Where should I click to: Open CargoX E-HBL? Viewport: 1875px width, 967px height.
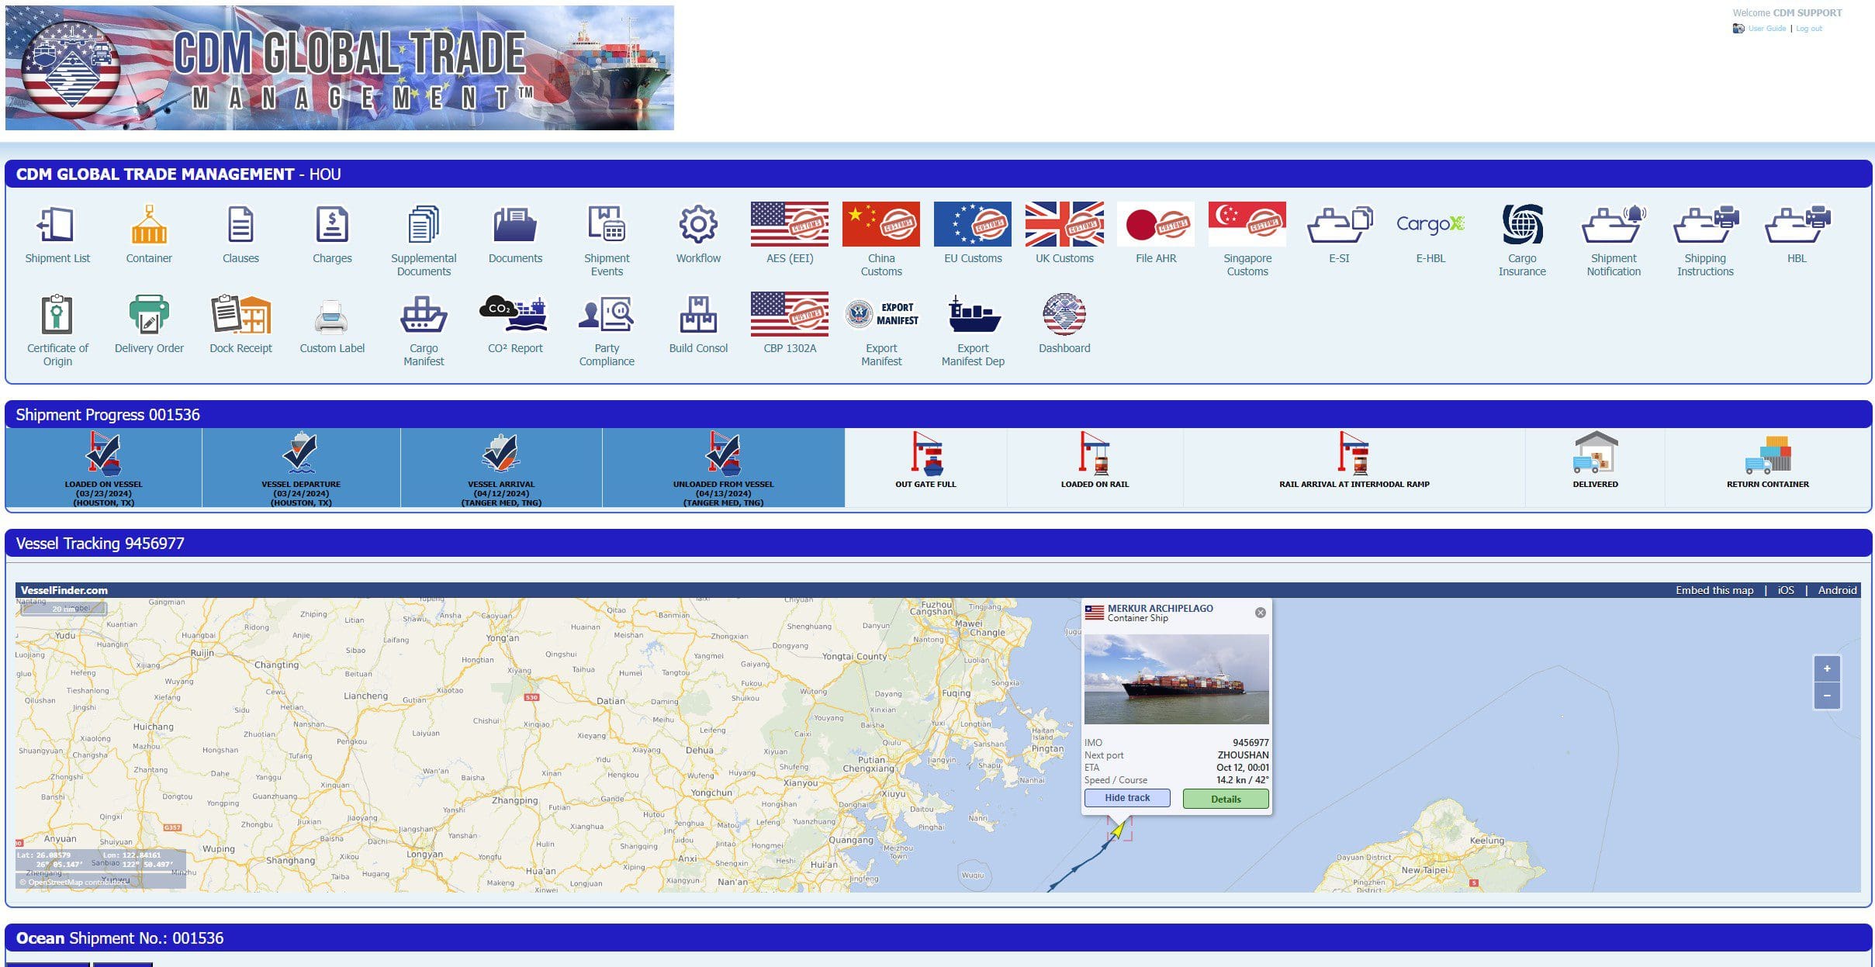[1430, 224]
